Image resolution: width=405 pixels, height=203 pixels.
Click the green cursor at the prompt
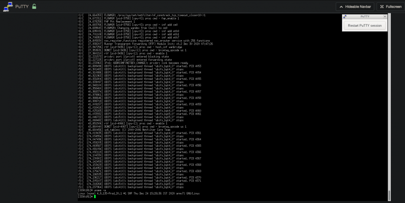[95, 197]
